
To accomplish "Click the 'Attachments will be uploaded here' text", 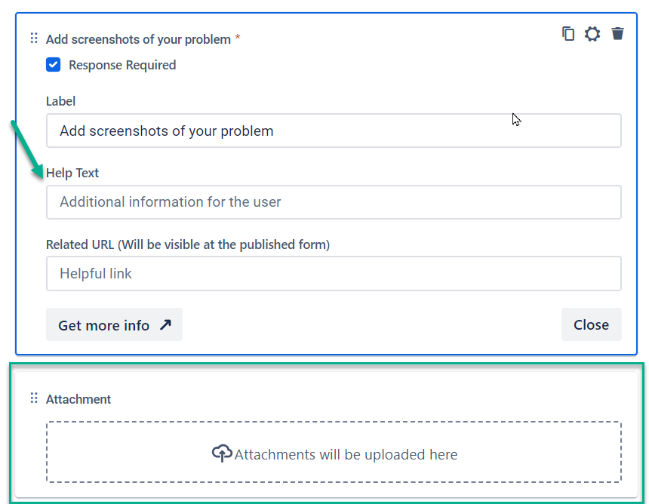I will point(346,454).
